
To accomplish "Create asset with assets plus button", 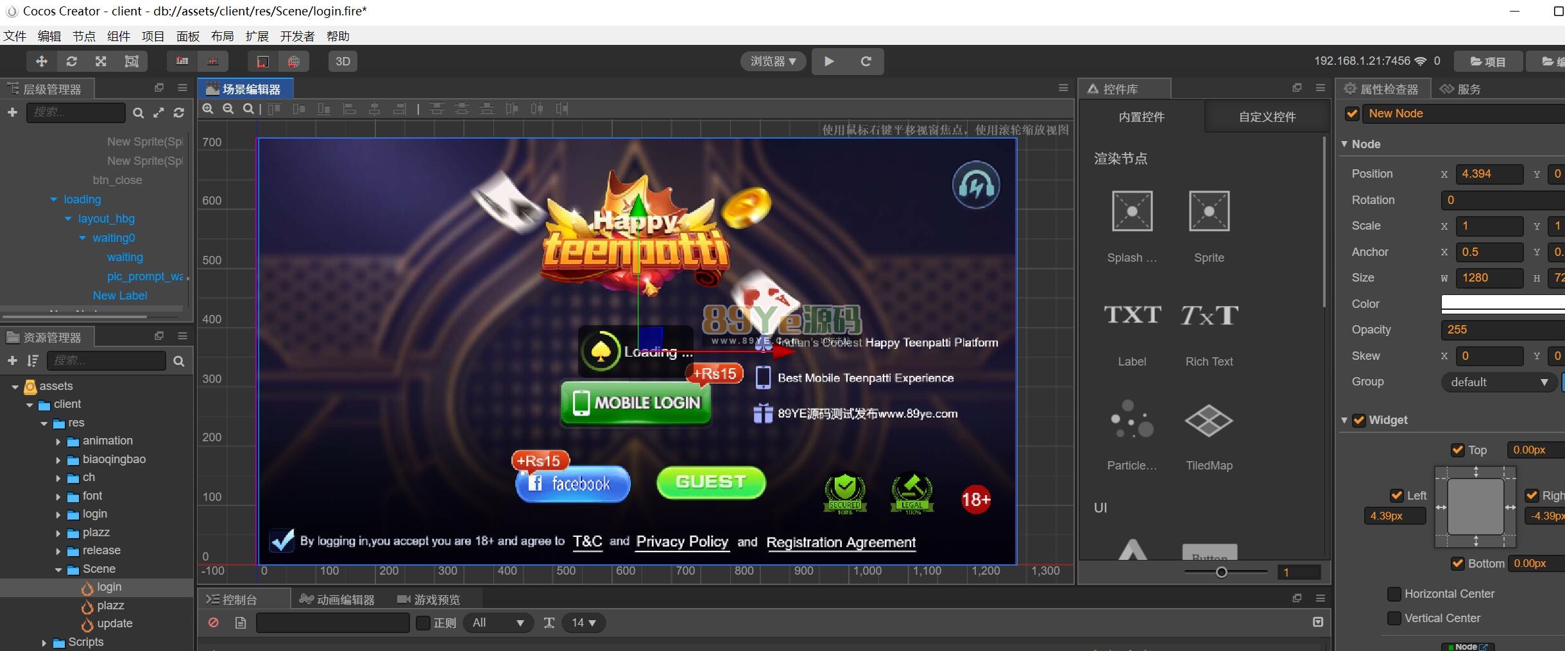I will click(x=12, y=360).
